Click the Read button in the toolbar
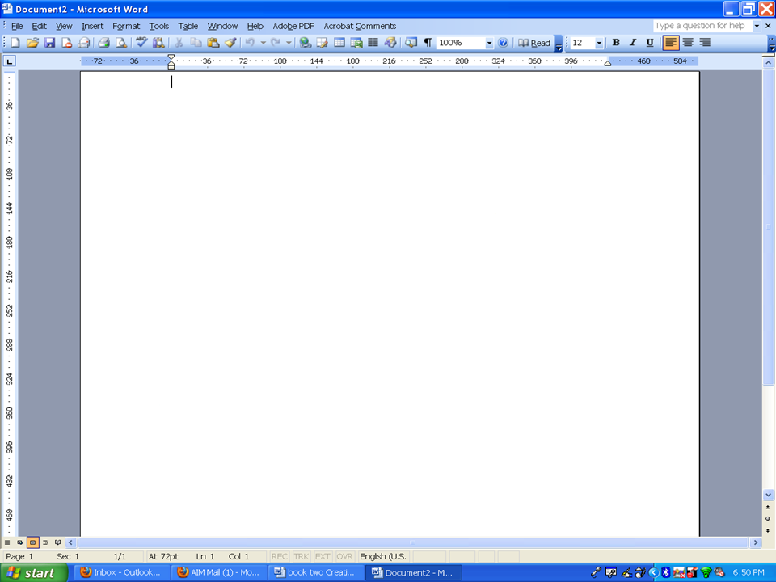Image resolution: width=776 pixels, height=582 pixels. pos(535,43)
